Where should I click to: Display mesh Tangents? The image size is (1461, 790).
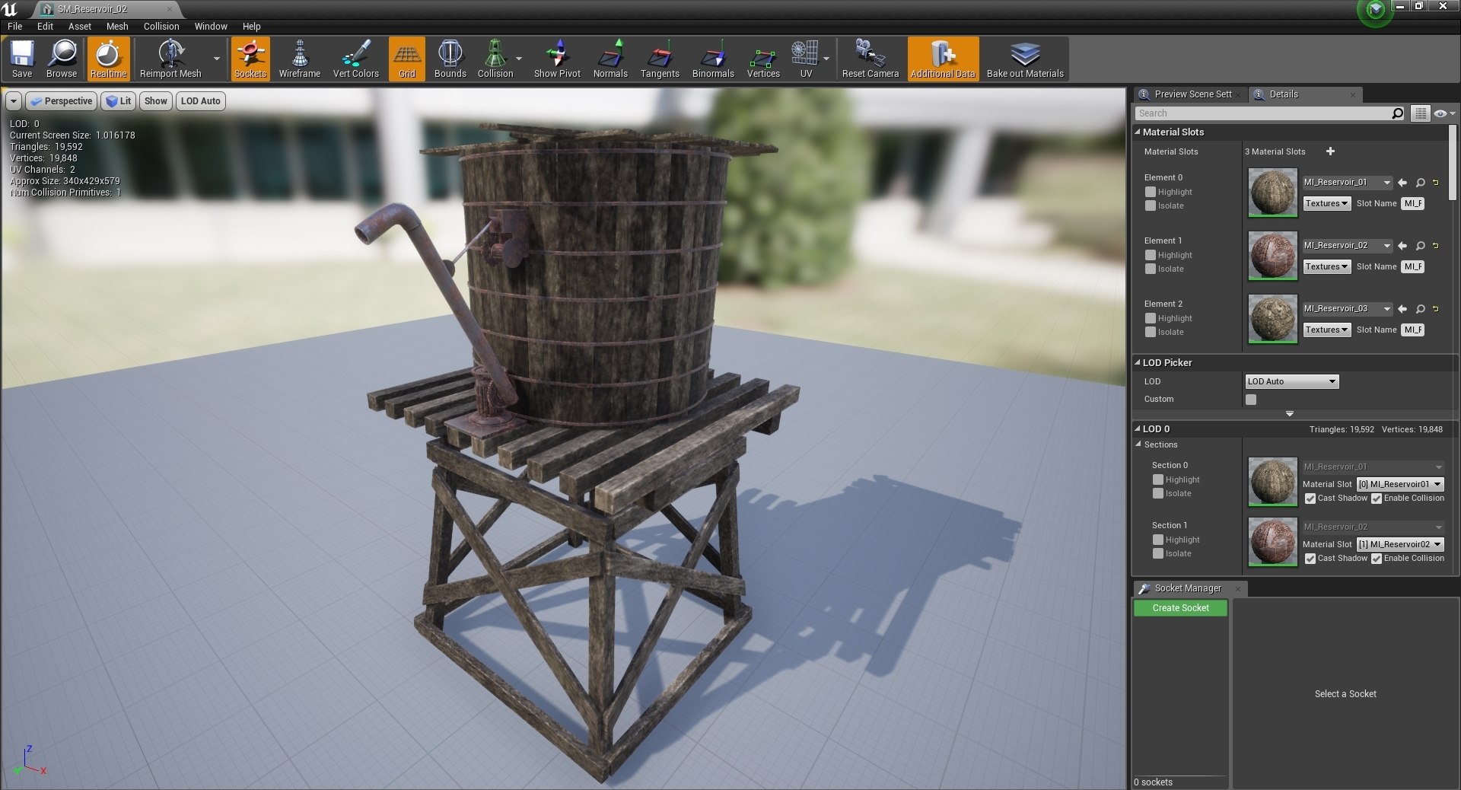tap(660, 59)
